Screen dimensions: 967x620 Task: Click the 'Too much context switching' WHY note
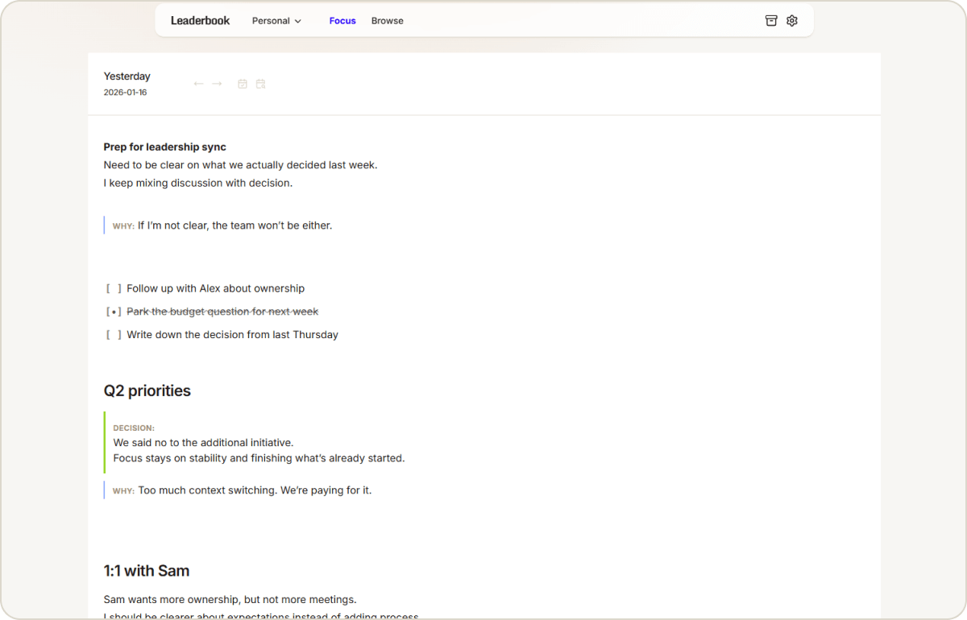pos(254,490)
